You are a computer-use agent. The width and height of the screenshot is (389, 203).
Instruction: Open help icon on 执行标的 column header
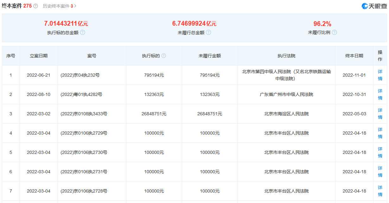coord(163,55)
